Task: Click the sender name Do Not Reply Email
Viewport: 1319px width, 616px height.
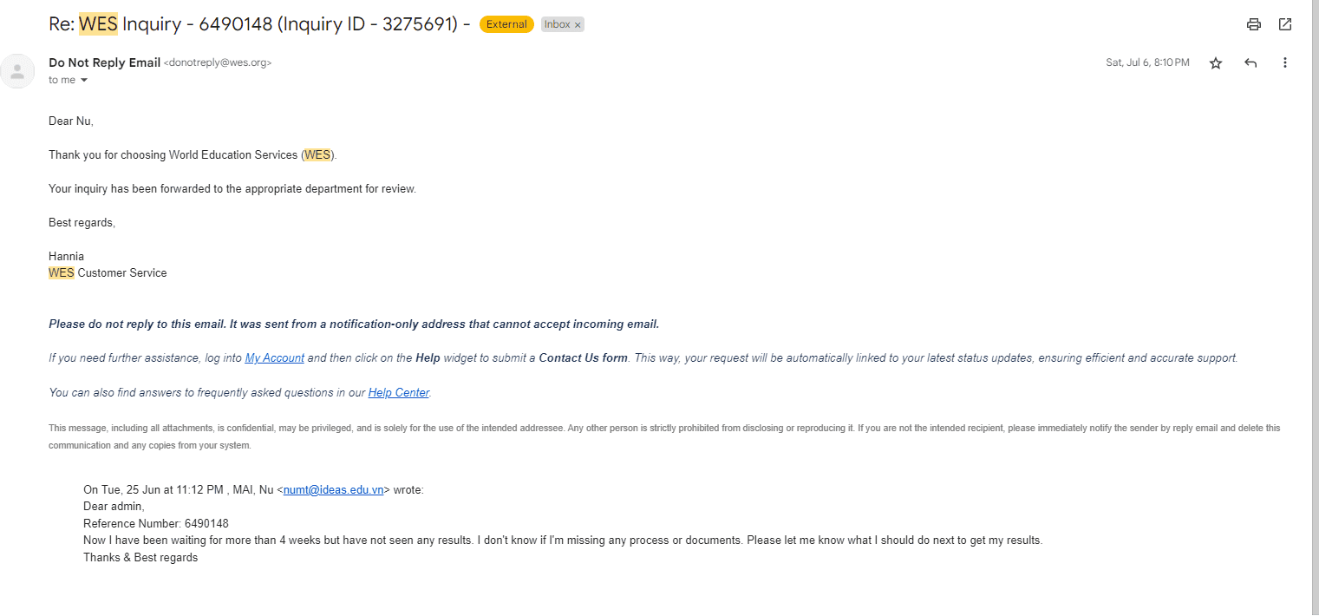Action: [x=104, y=62]
